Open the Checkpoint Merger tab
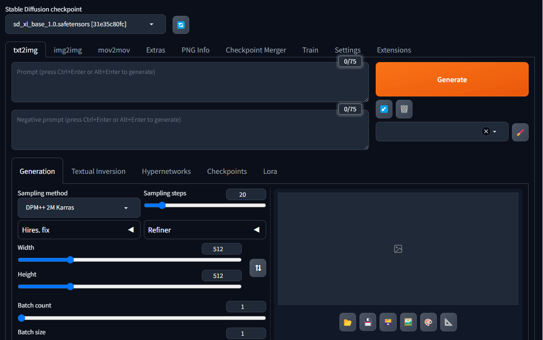Screen dimensions: 543x340 pyautogui.click(x=256, y=50)
